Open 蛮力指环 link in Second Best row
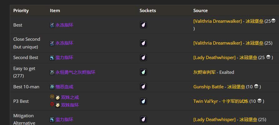This screenshot has height=125, width=279. (64, 58)
